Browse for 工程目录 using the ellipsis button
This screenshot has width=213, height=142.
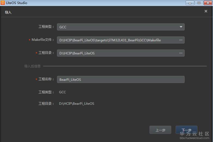[181, 53]
